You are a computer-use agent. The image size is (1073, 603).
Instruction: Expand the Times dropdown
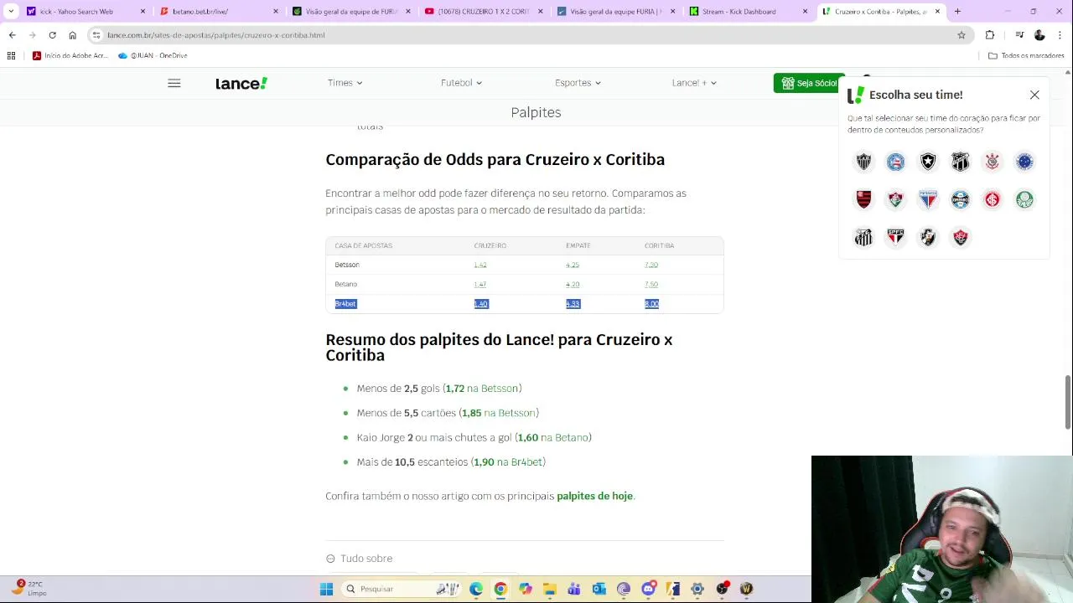pyautogui.click(x=345, y=83)
